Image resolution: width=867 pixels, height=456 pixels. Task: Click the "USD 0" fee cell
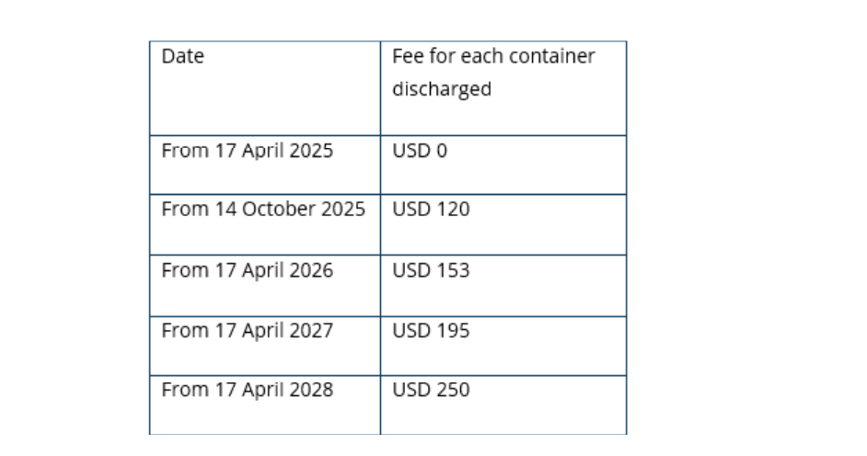point(503,165)
